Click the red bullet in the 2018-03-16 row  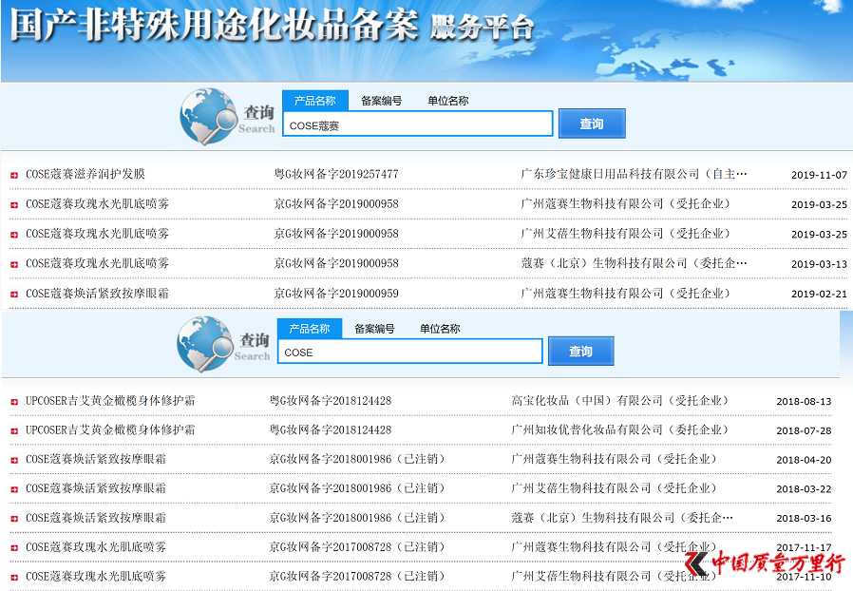(x=14, y=519)
